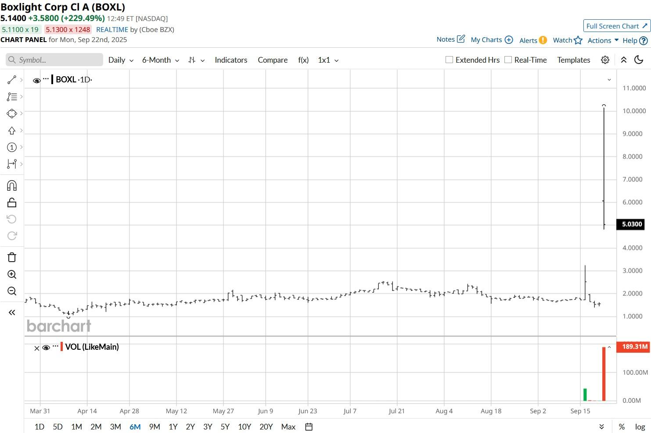Remove the VOL indicator pane
The height and width of the screenshot is (433, 651).
[37, 348]
